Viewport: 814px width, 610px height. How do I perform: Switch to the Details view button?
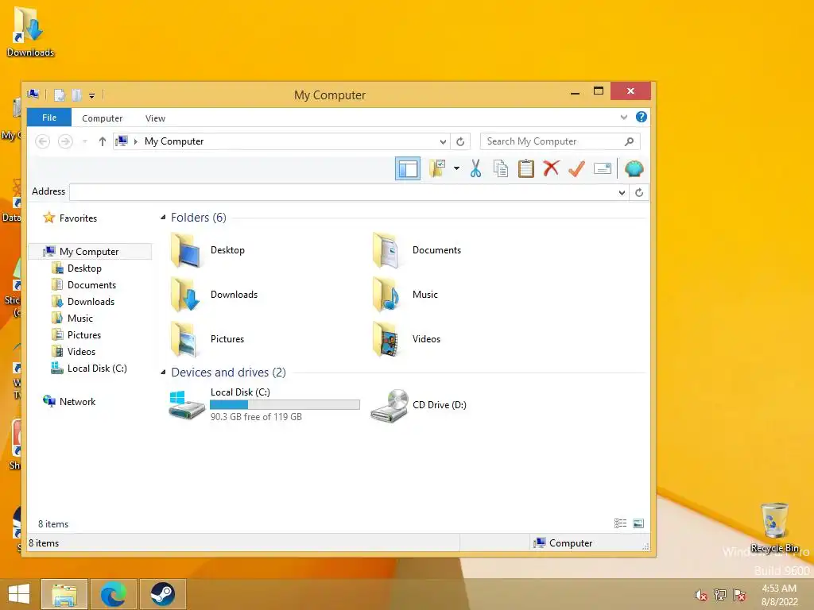(620, 523)
